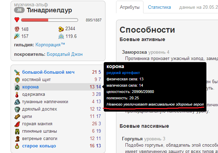Screen dimensions: 218x153
Task: Click the energy icon beside 119.6
Action: coord(61,36)
